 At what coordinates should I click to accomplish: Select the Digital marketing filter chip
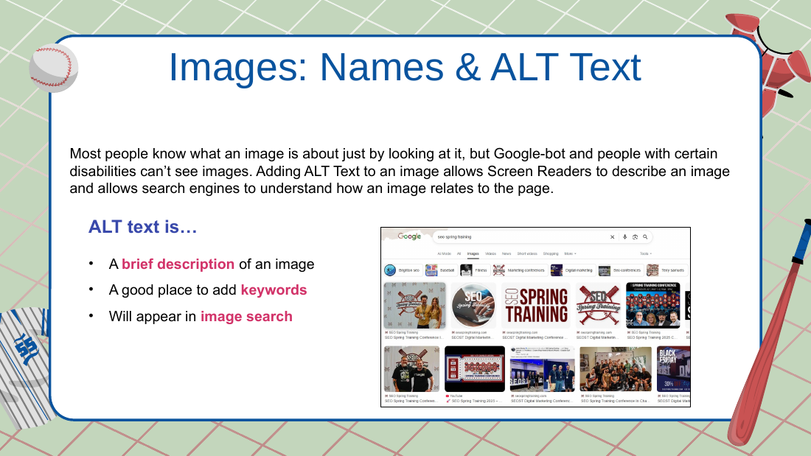pos(572,270)
